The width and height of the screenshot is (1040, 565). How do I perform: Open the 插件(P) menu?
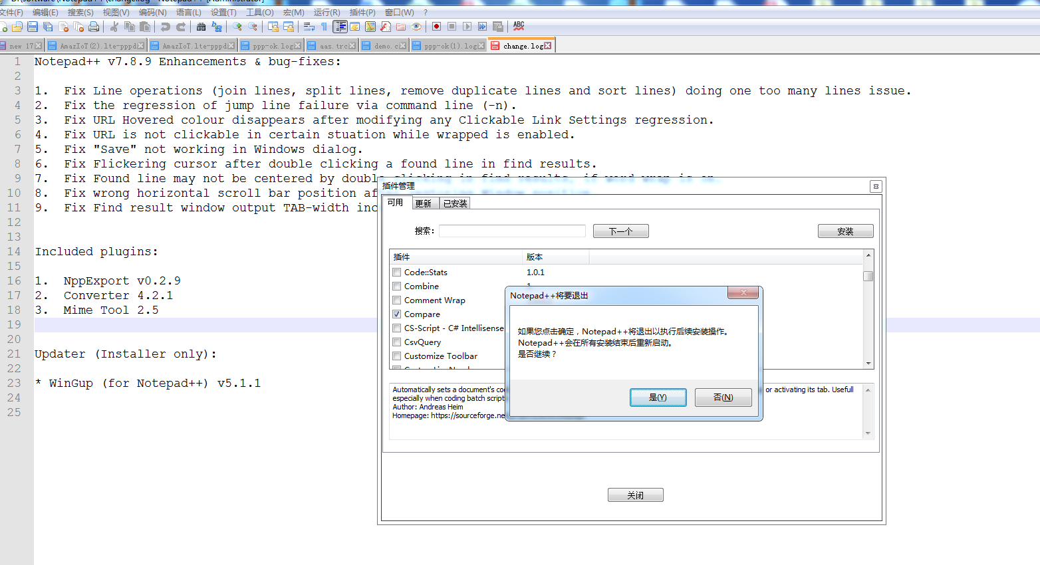(362, 13)
